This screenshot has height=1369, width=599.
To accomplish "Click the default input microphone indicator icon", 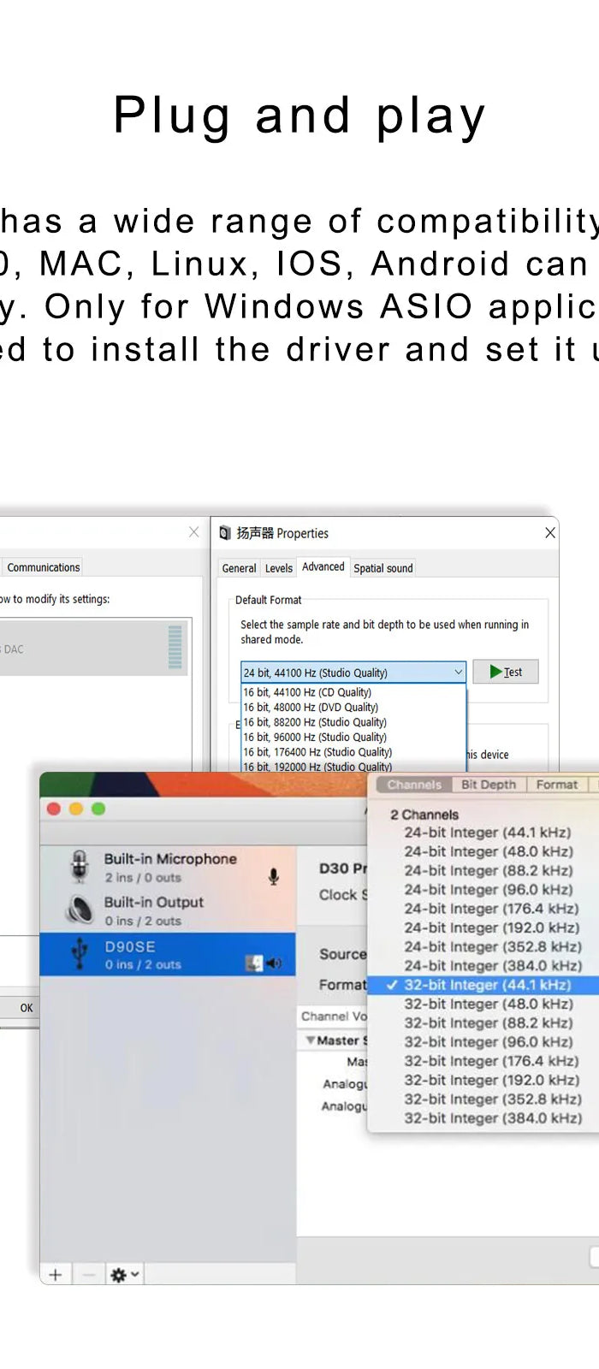I will [274, 877].
